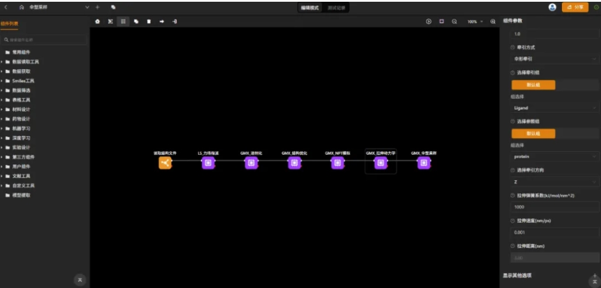Toggle the grid display icon
601x288 pixels.
[123, 22]
